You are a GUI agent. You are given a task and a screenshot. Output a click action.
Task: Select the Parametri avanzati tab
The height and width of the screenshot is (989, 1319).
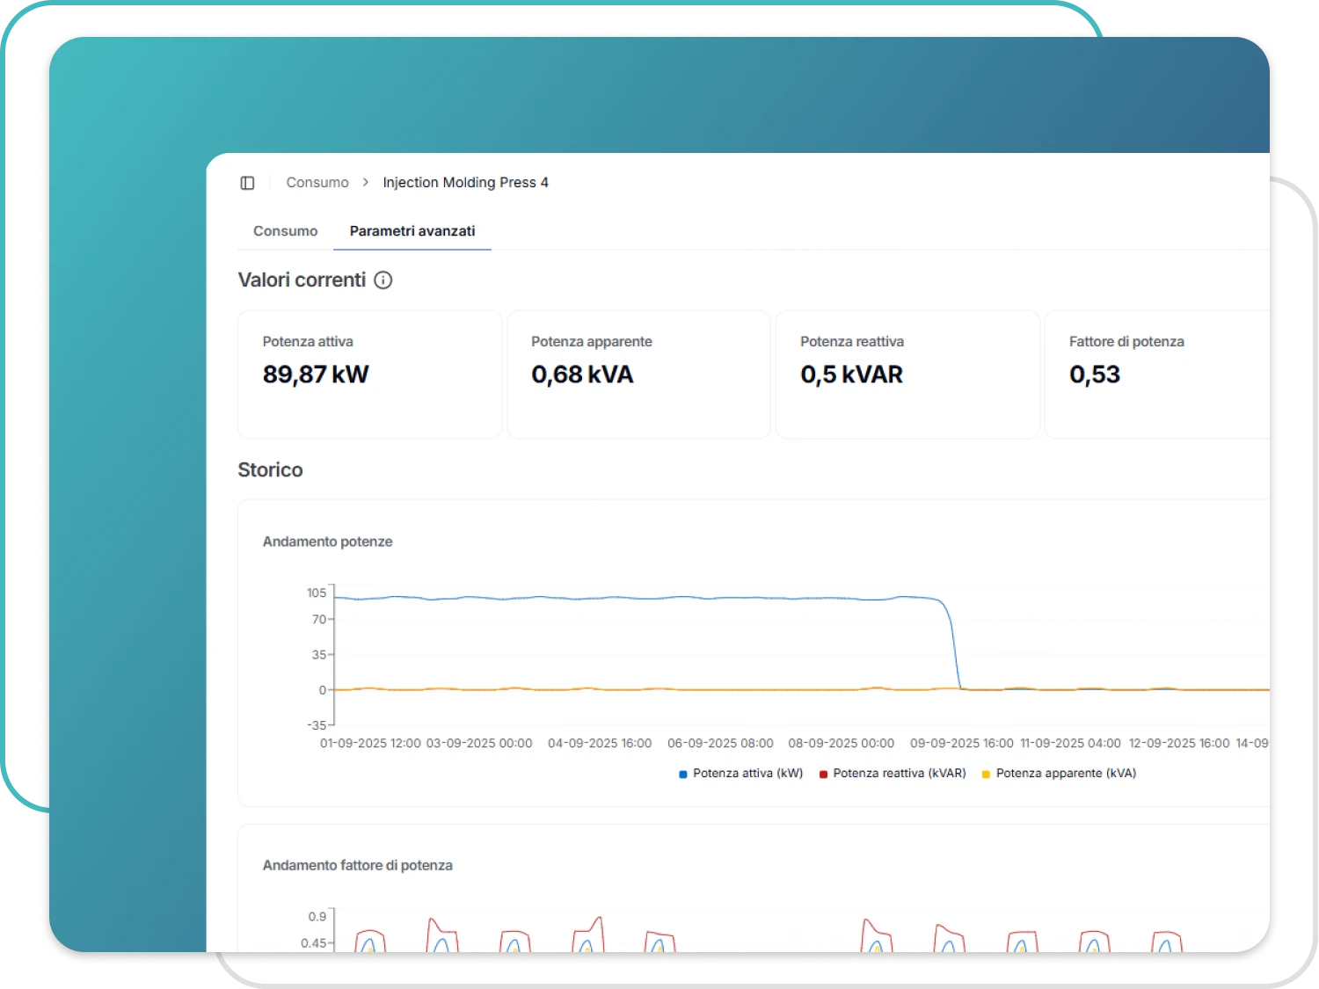click(x=412, y=231)
